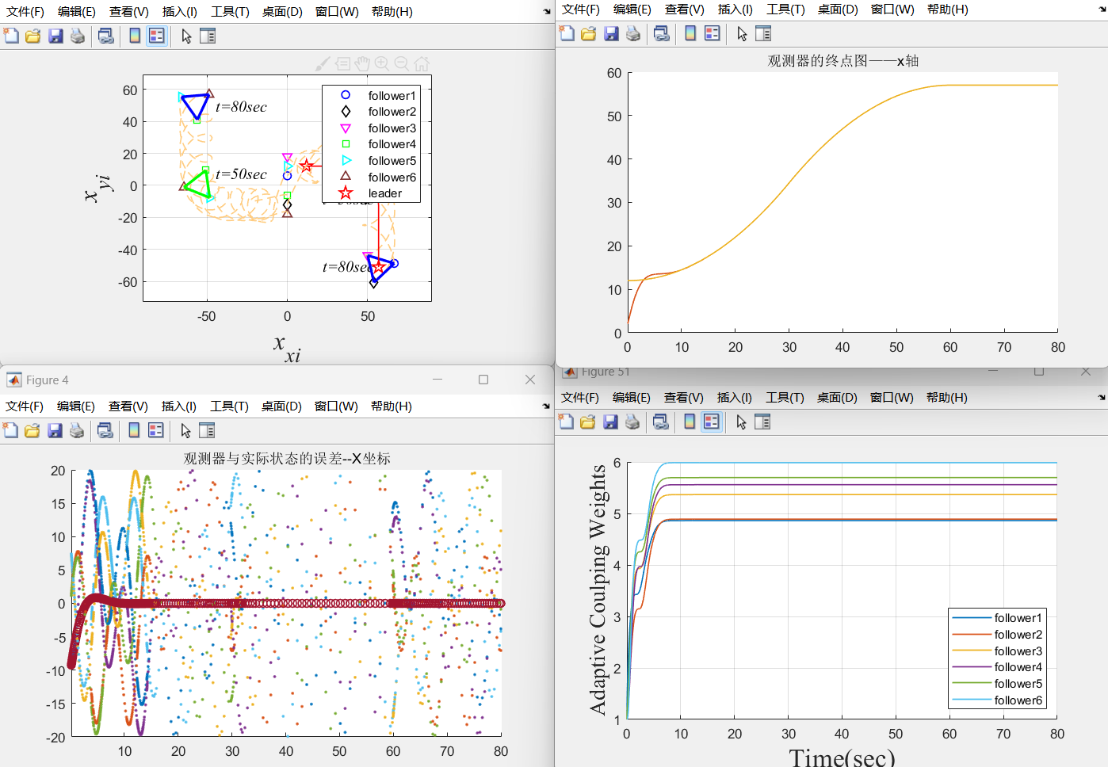Click follower3 label in Adaptive Coupling Weights legend
The width and height of the screenshot is (1108, 767).
1018,651
